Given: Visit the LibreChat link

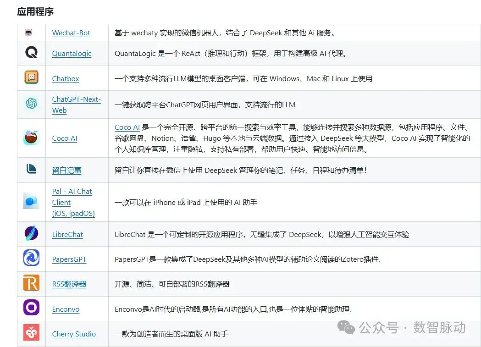Looking at the screenshot, I should [67, 235].
